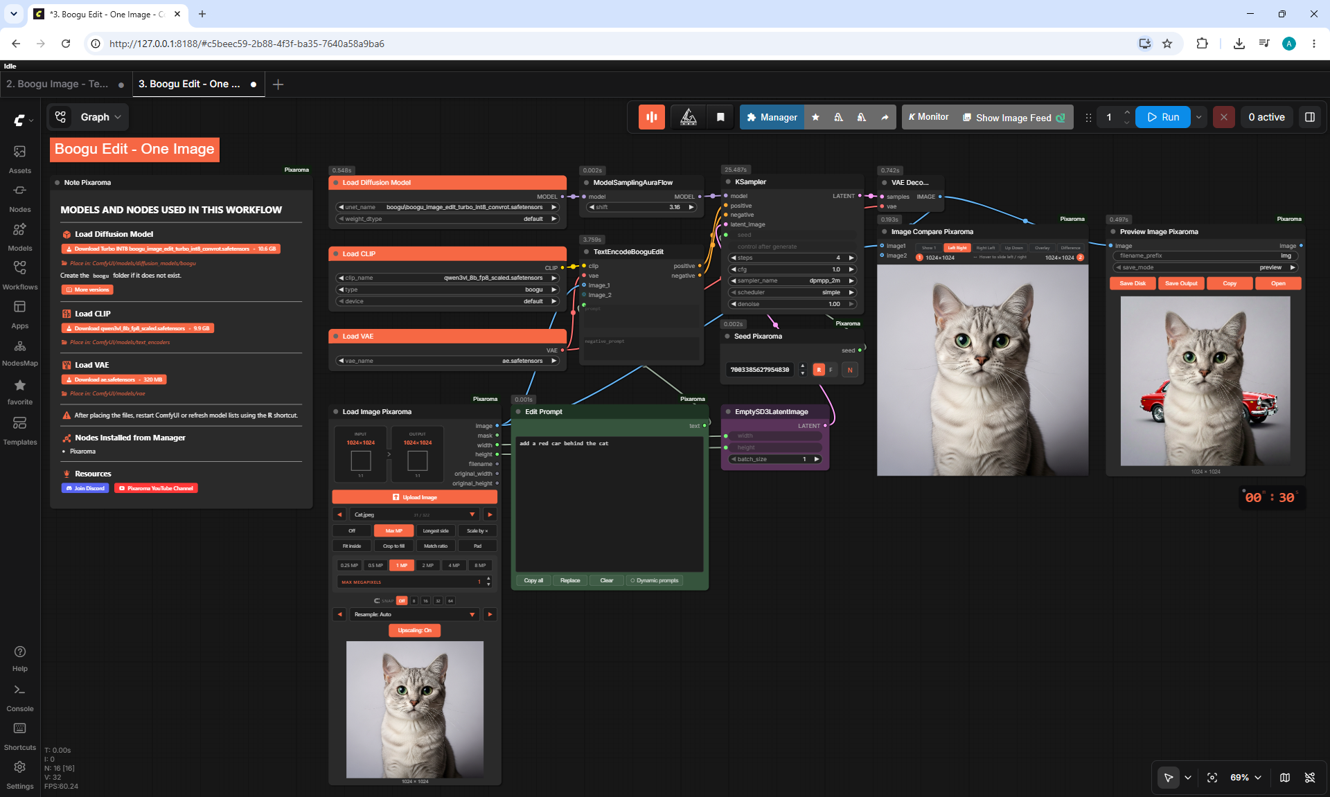Open the Apps sidebar panel
Viewport: 1330px width, 797px height.
click(19, 314)
